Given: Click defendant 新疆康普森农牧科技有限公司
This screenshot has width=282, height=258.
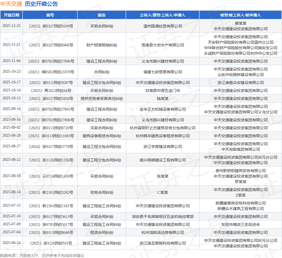Looking at the screenshot, I should (240, 203).
